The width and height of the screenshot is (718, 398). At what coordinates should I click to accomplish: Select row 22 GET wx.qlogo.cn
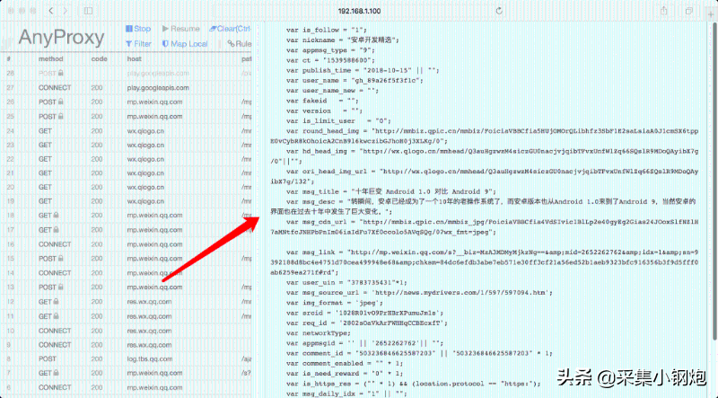pyautogui.click(x=126, y=159)
